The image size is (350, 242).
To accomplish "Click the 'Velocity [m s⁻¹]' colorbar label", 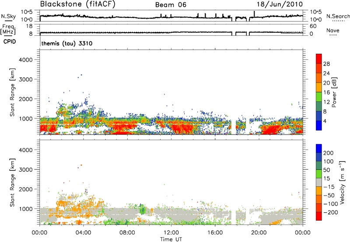I will (x=342, y=182).
